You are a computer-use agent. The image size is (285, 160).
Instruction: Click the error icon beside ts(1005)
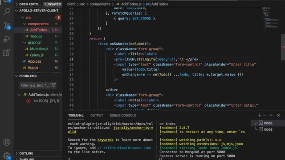[x=28, y=101]
